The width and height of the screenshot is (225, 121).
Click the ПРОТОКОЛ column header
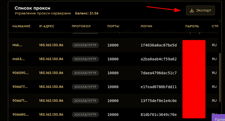81,26
